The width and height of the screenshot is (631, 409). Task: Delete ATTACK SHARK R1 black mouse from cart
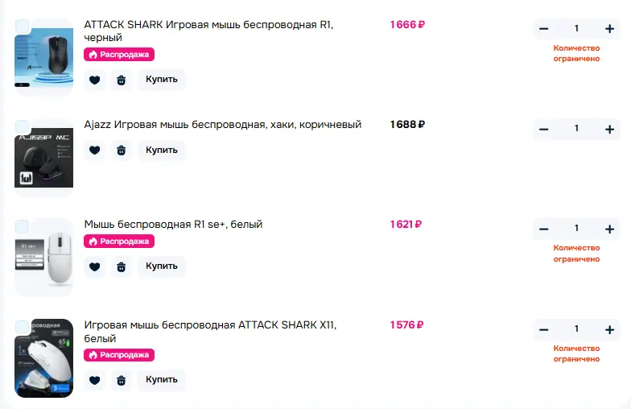point(121,80)
